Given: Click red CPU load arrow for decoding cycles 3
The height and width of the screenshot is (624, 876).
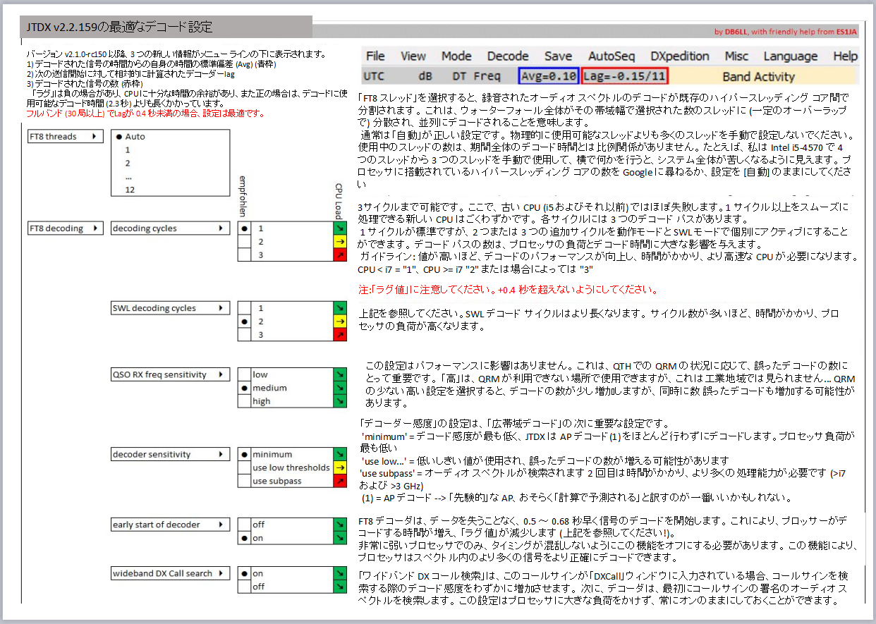Looking at the screenshot, I should click(340, 255).
